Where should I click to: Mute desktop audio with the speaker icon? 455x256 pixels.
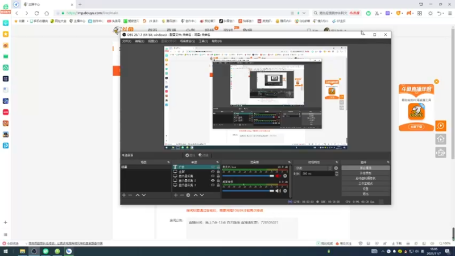[278, 191]
